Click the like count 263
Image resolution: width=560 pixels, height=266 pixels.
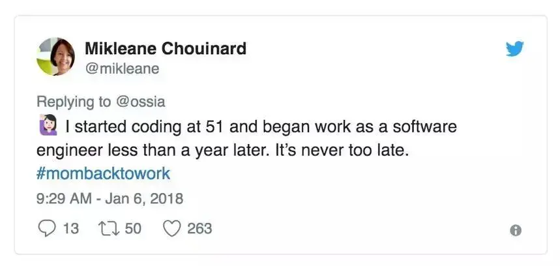pyautogui.click(x=199, y=228)
